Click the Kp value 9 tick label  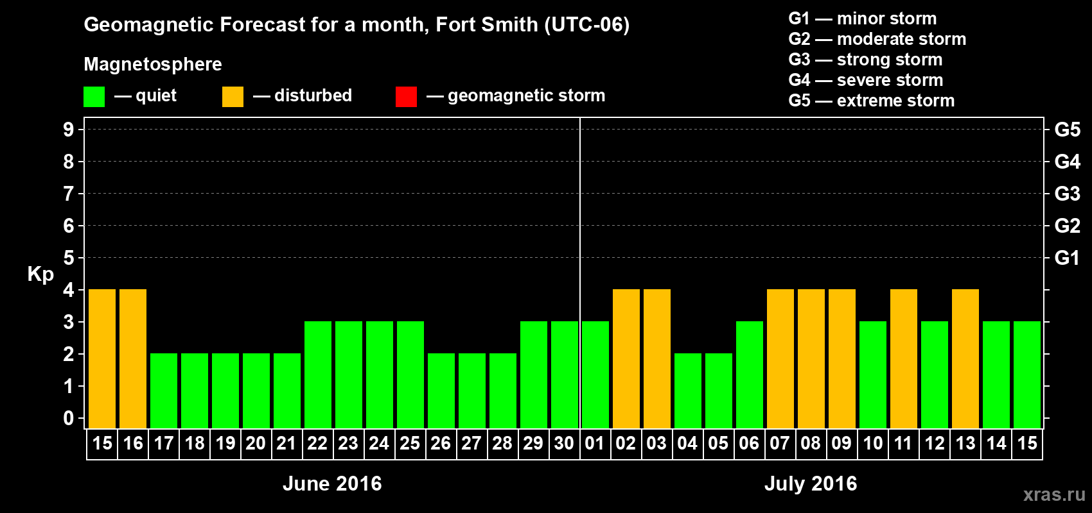[69, 130]
